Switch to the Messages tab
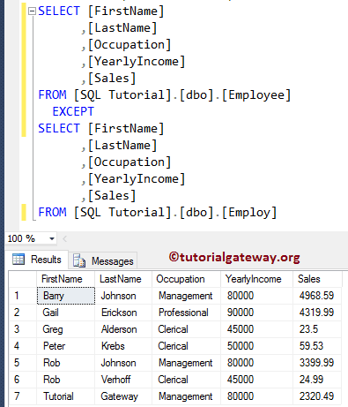 [103, 260]
